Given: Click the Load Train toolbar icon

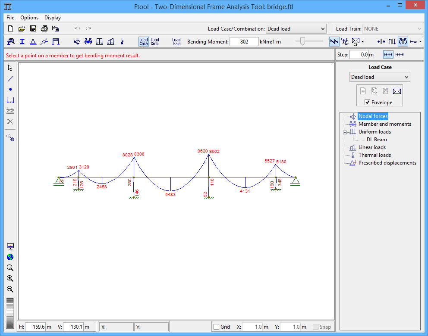Looking at the screenshot, I should (176, 40).
